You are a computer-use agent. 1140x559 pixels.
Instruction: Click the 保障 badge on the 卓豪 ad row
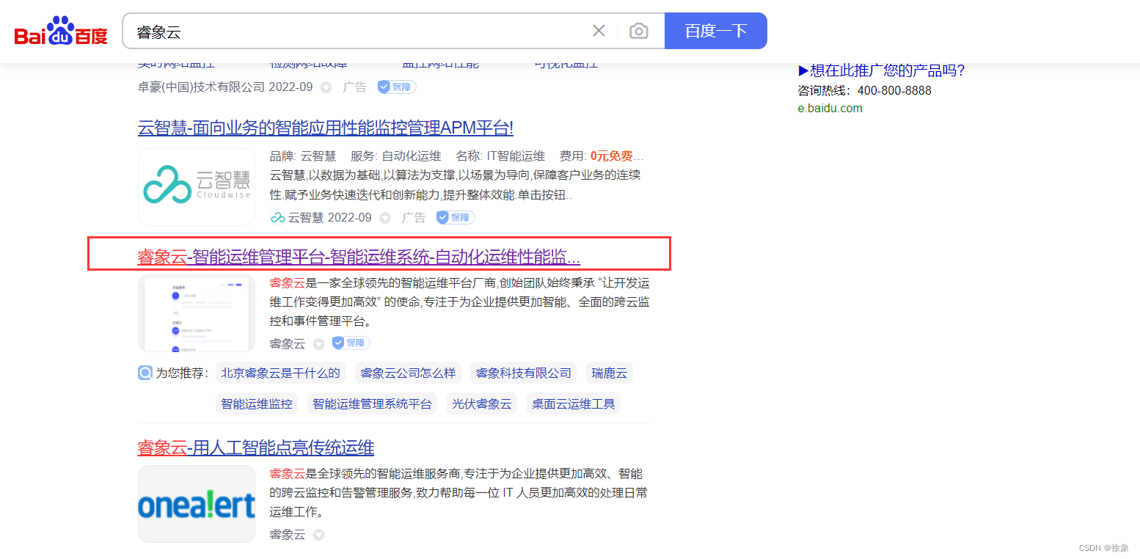click(396, 86)
